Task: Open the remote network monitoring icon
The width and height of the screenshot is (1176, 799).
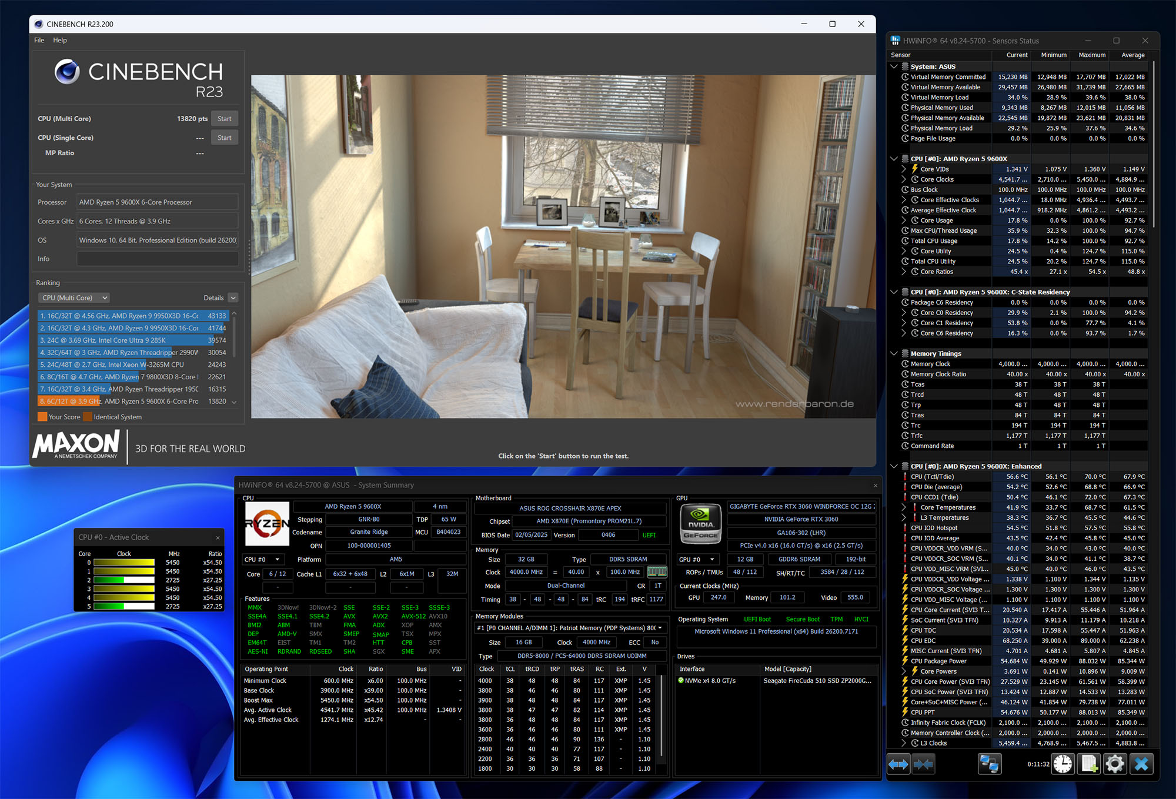Action: click(x=989, y=764)
